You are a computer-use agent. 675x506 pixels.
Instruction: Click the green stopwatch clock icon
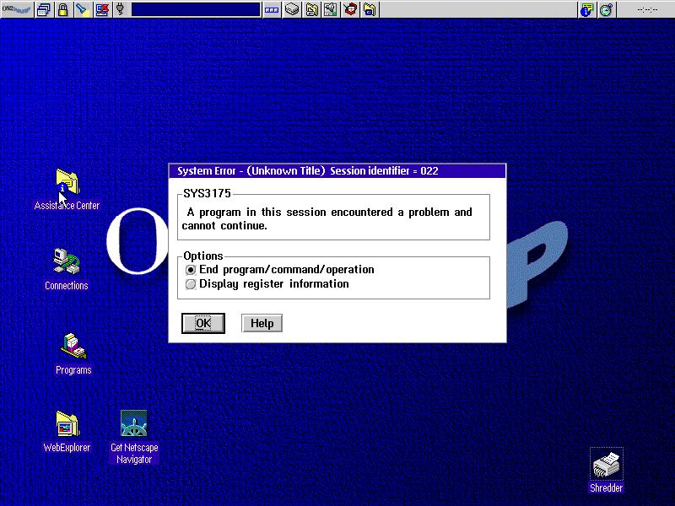pos(606,9)
